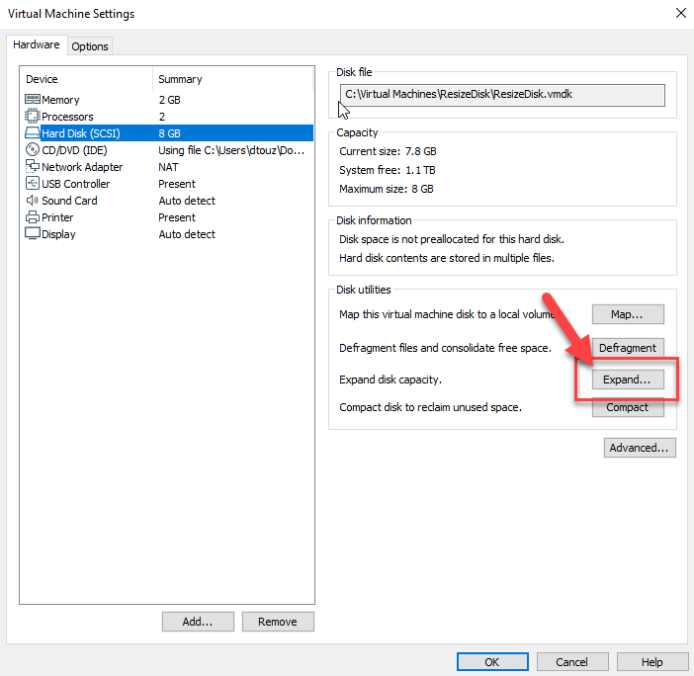
Task: Click the Sound Card speaker icon
Action: click(x=33, y=201)
